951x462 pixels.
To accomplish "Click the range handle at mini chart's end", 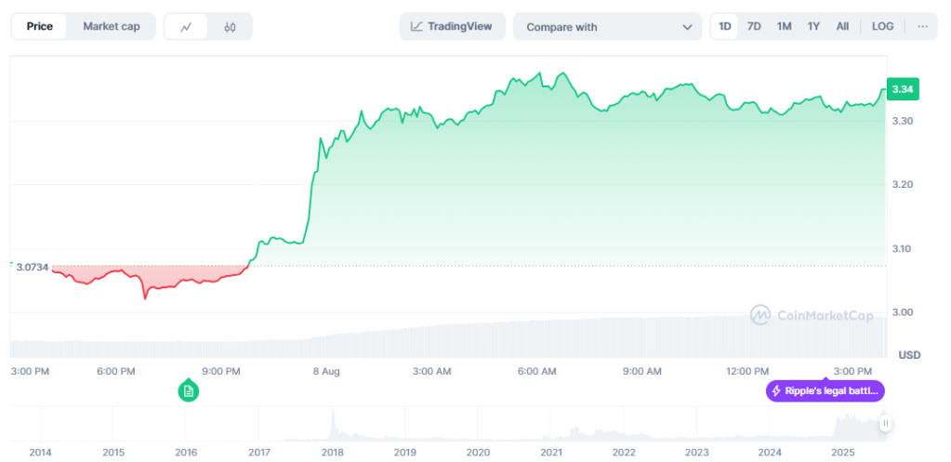I will pyautogui.click(x=886, y=423).
